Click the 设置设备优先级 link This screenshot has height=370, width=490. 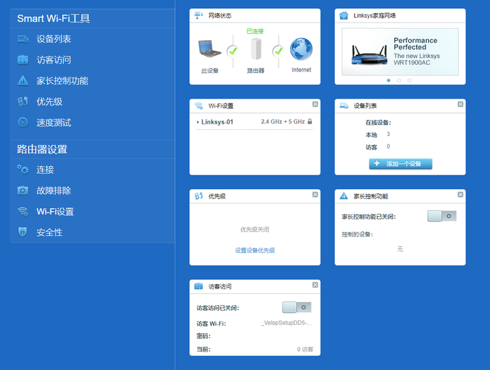(255, 250)
